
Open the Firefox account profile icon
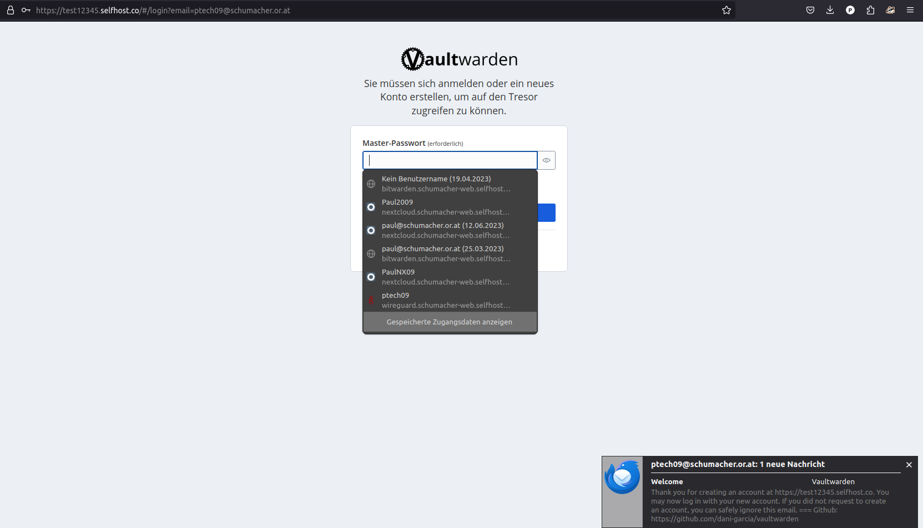tap(850, 10)
